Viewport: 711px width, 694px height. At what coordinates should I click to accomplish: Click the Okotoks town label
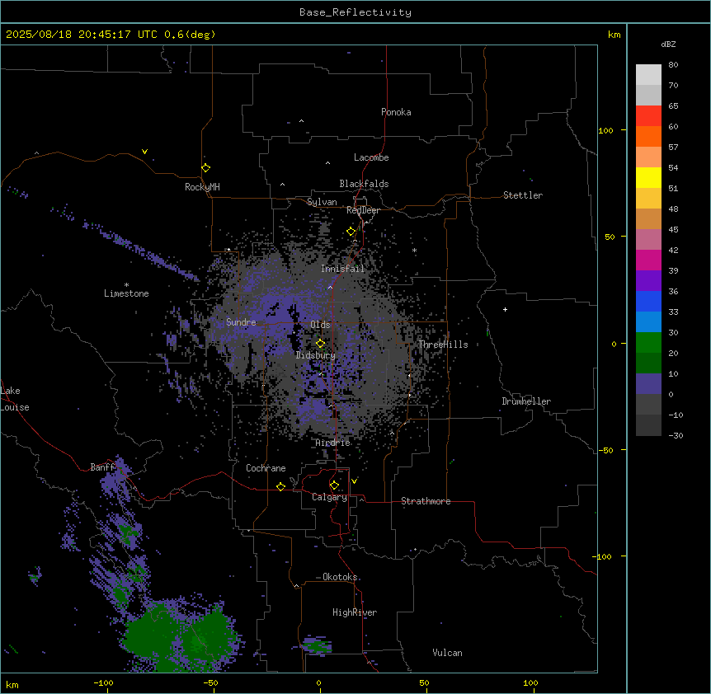pos(340,577)
